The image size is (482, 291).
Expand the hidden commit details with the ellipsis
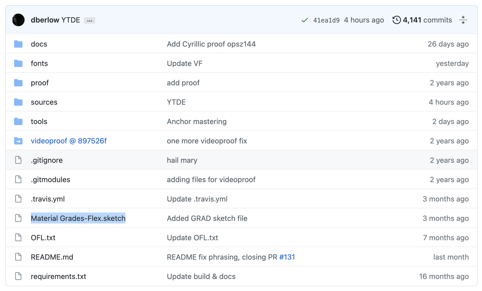click(x=90, y=20)
